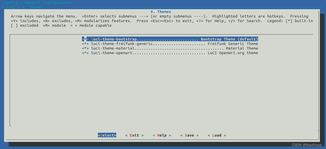Click the '4. Themes' dialog title
Image resolution: width=326 pixels, height=149 pixels.
click(161, 12)
